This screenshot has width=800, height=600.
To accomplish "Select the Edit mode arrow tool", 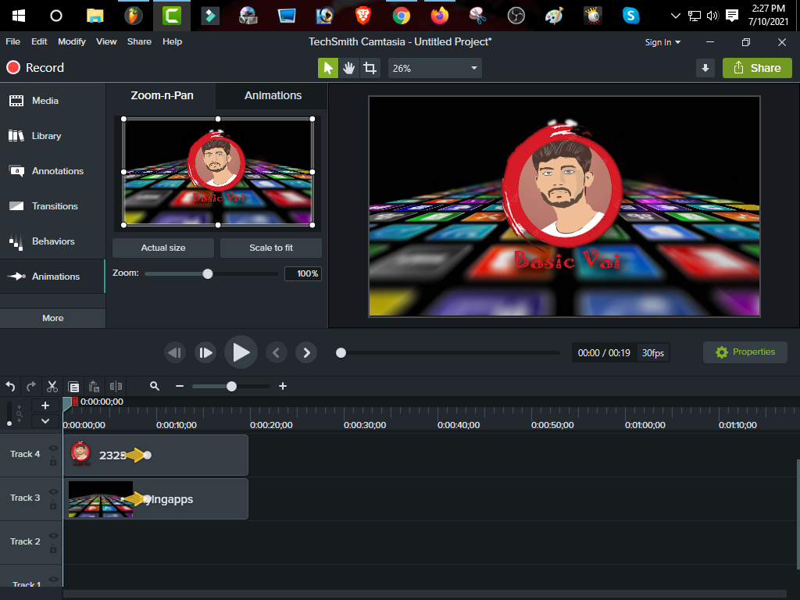I will point(328,68).
